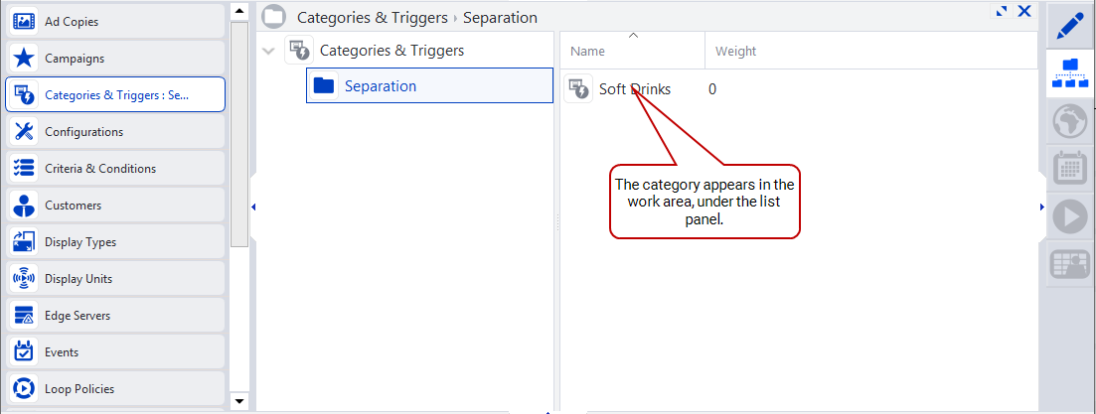1096x414 pixels.
Task: Select the Configurations wrench icon
Action: (25, 131)
